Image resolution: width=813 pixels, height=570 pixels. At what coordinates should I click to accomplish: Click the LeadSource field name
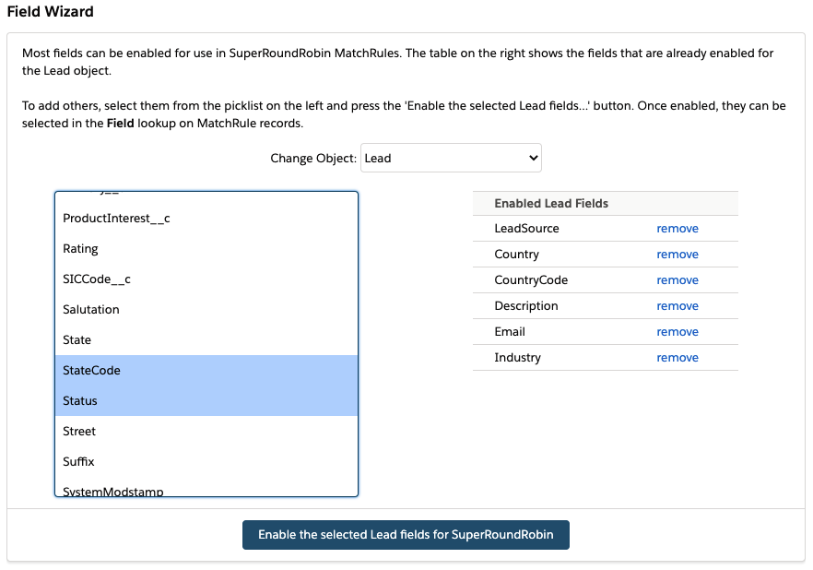[x=526, y=229]
